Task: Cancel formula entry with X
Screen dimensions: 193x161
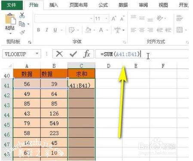Action: pyautogui.click(x=59, y=54)
